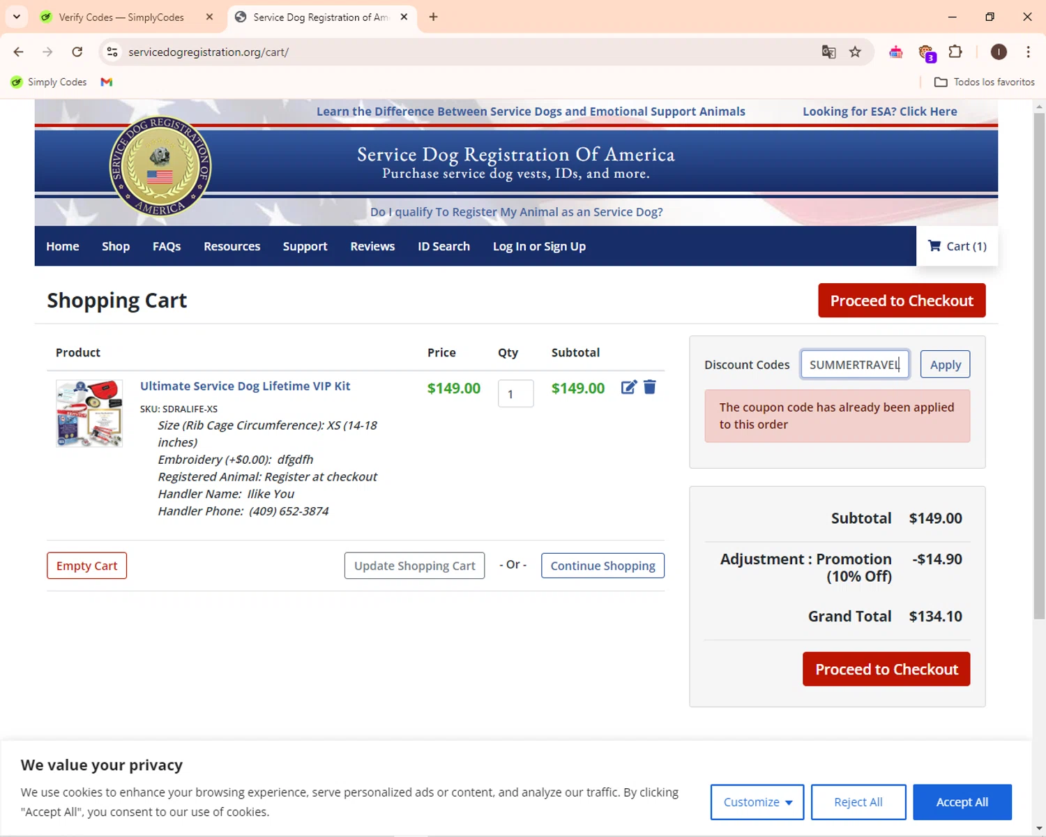The image size is (1046, 837).
Task: Click the coupon already applied message
Action: (x=837, y=416)
